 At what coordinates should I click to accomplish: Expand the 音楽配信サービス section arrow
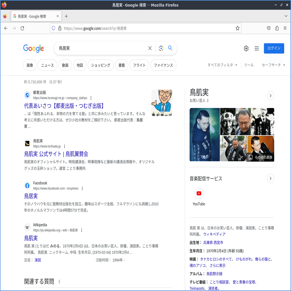[x=270, y=178]
